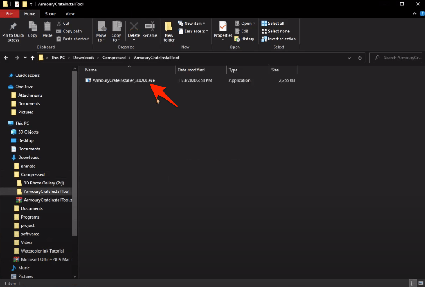The image size is (425, 287).
Task: Click the Edit command in ribbon
Action: point(242,31)
